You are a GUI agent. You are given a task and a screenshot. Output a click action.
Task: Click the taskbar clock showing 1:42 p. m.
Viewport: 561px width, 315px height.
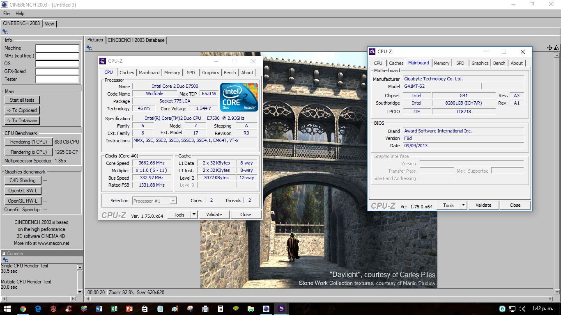pos(542,309)
